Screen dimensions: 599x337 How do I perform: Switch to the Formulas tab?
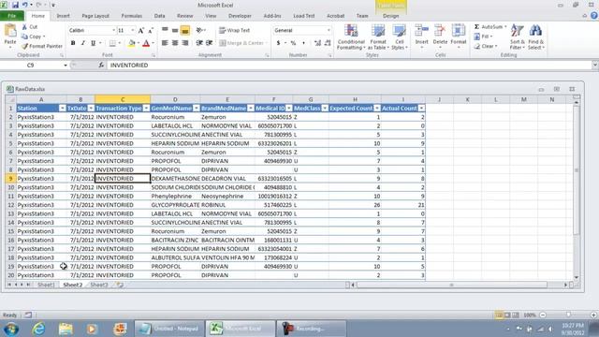point(131,16)
